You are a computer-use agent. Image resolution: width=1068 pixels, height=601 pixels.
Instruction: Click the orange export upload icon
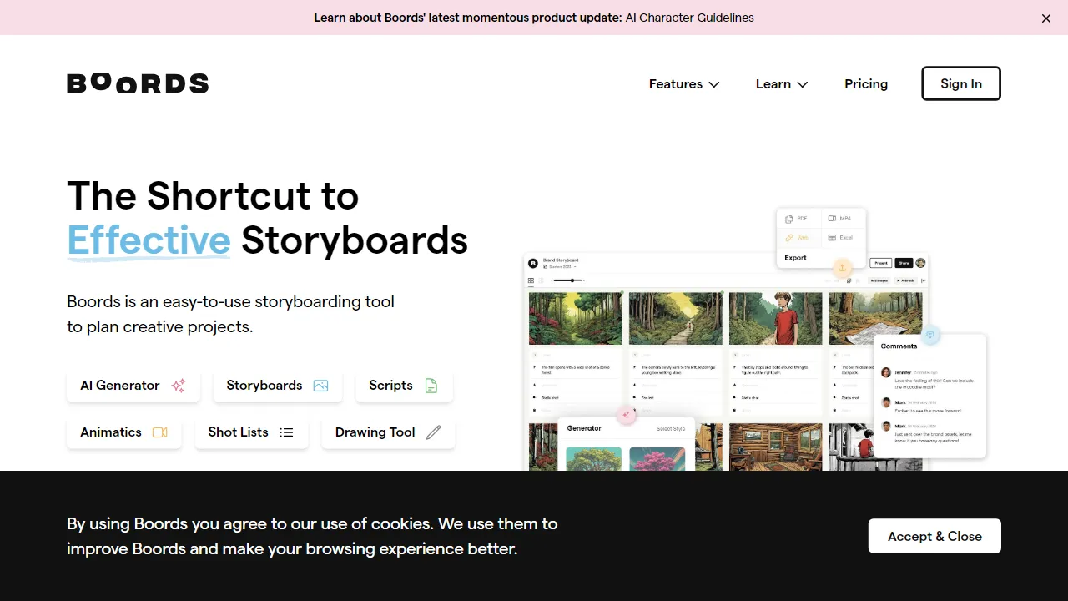coord(843,268)
